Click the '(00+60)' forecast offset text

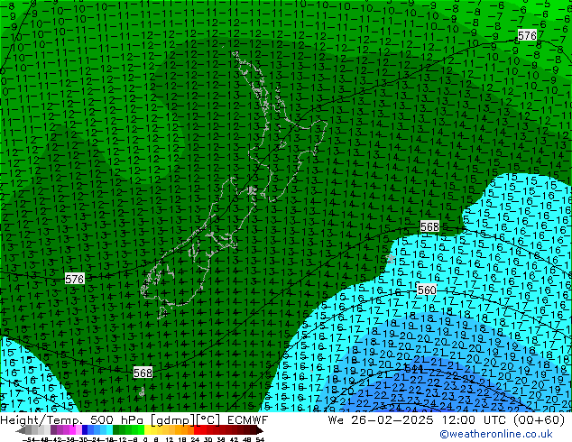pos(539,419)
